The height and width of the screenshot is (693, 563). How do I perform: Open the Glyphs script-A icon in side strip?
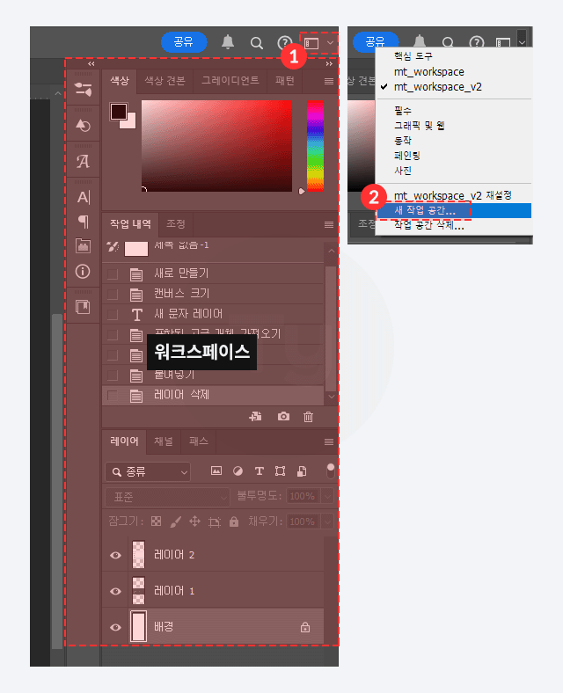(x=83, y=161)
